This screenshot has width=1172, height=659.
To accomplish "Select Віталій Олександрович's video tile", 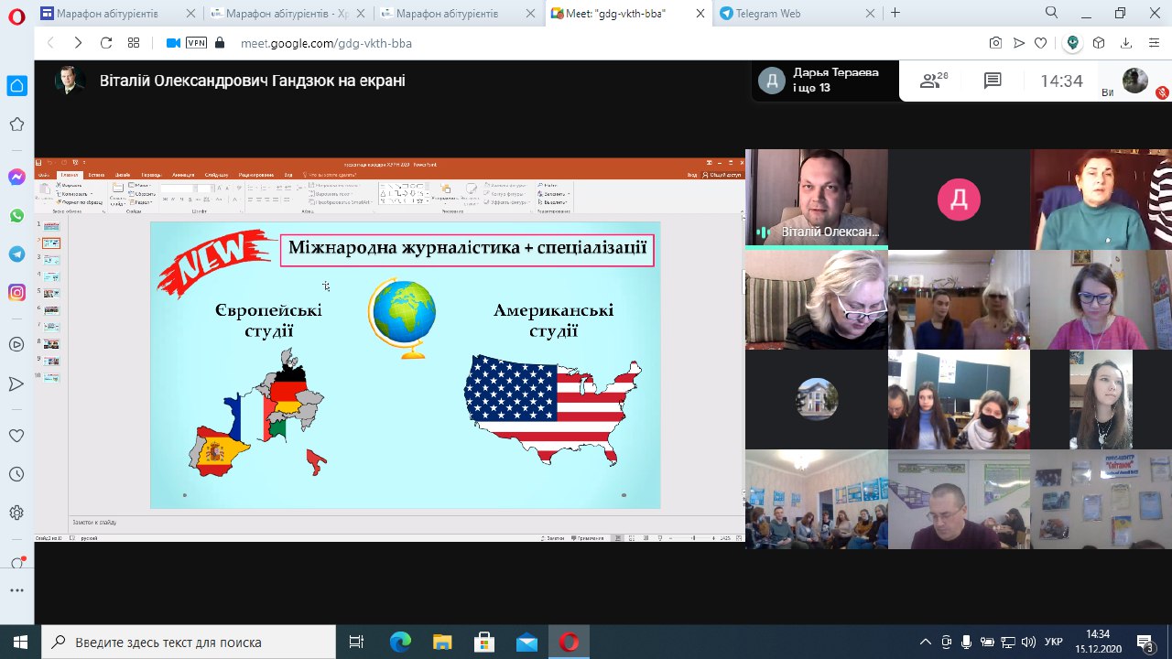I will click(816, 199).
